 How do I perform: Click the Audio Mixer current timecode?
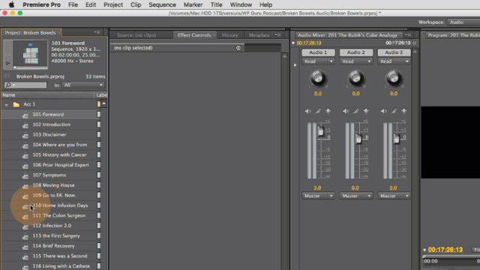[x=309, y=43]
